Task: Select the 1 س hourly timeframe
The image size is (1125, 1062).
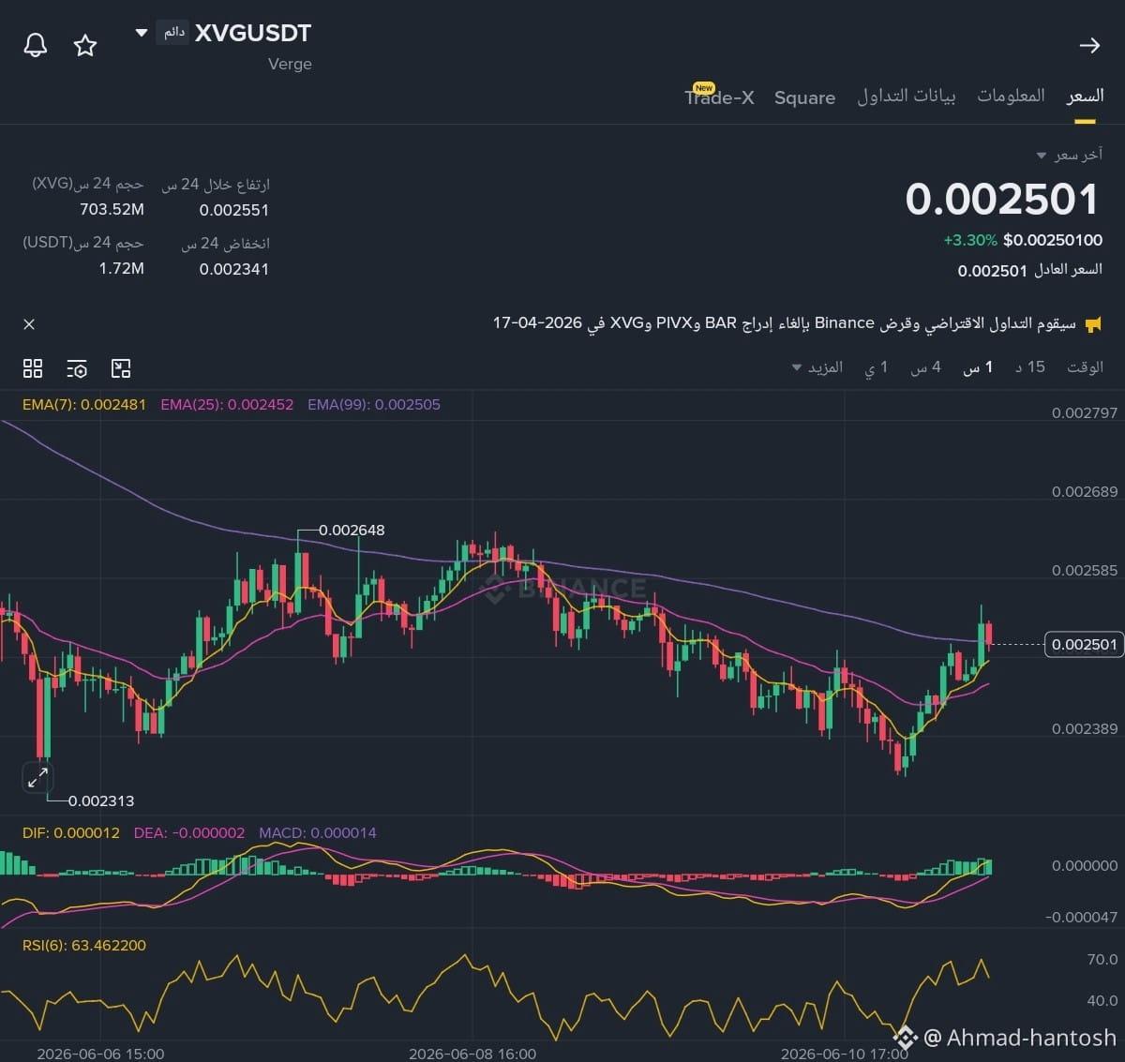Action: [x=978, y=367]
